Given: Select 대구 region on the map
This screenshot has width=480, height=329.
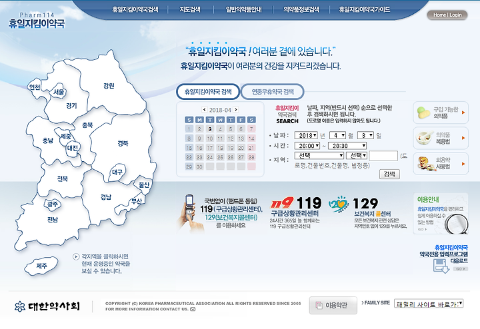Looking at the screenshot, I should 117,172.
